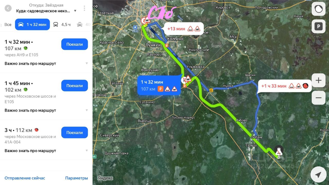Screen dimensions: 329x185
Task: Open route Параметры settings
Action: pyautogui.click(x=77, y=178)
